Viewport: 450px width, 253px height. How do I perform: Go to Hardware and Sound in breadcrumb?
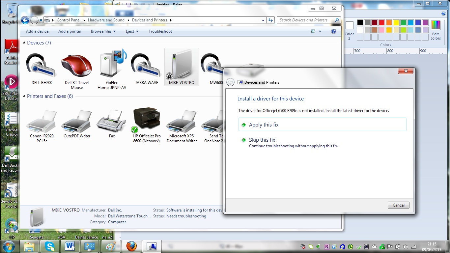click(106, 20)
